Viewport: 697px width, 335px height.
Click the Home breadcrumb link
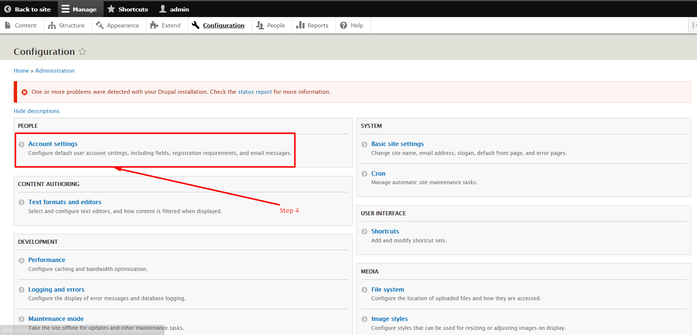point(21,71)
